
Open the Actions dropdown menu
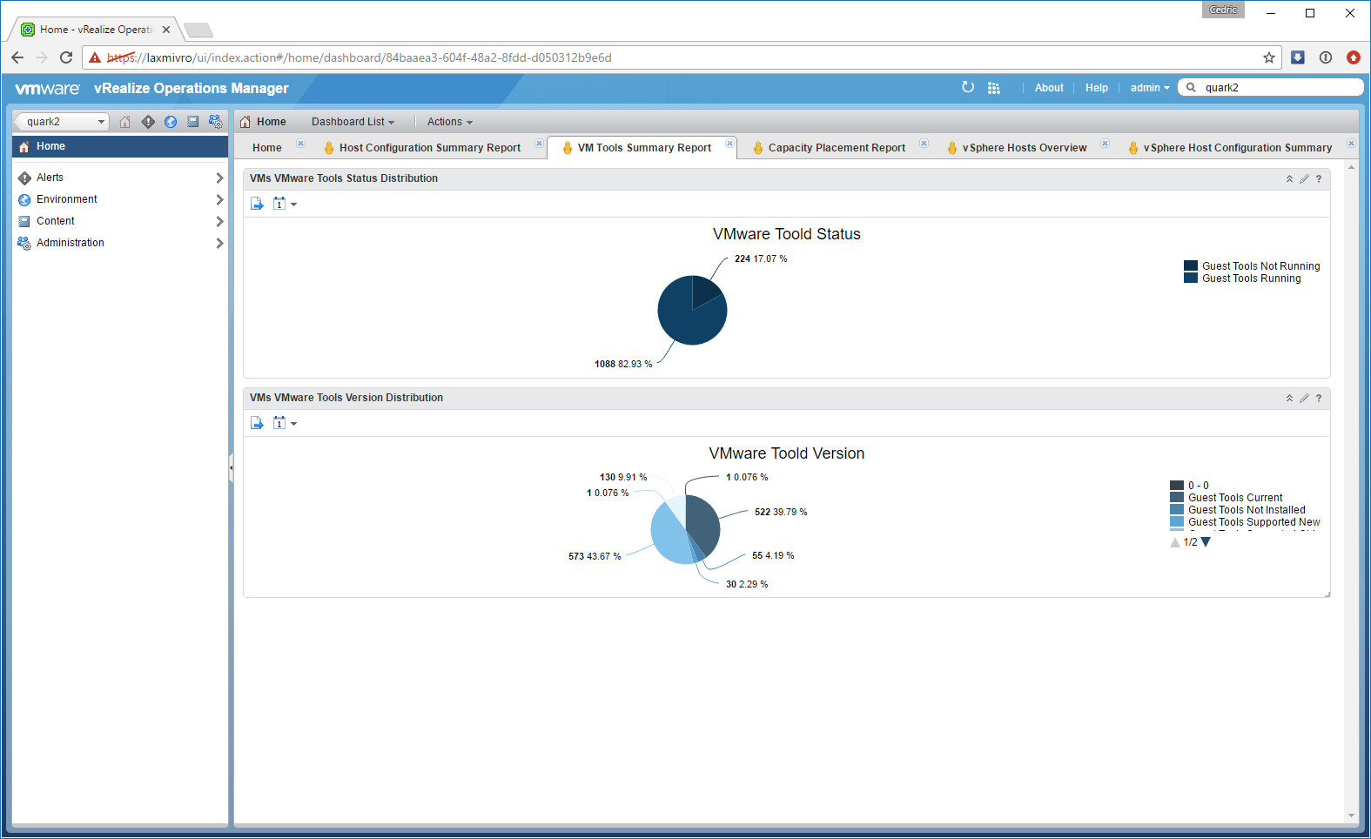point(449,122)
